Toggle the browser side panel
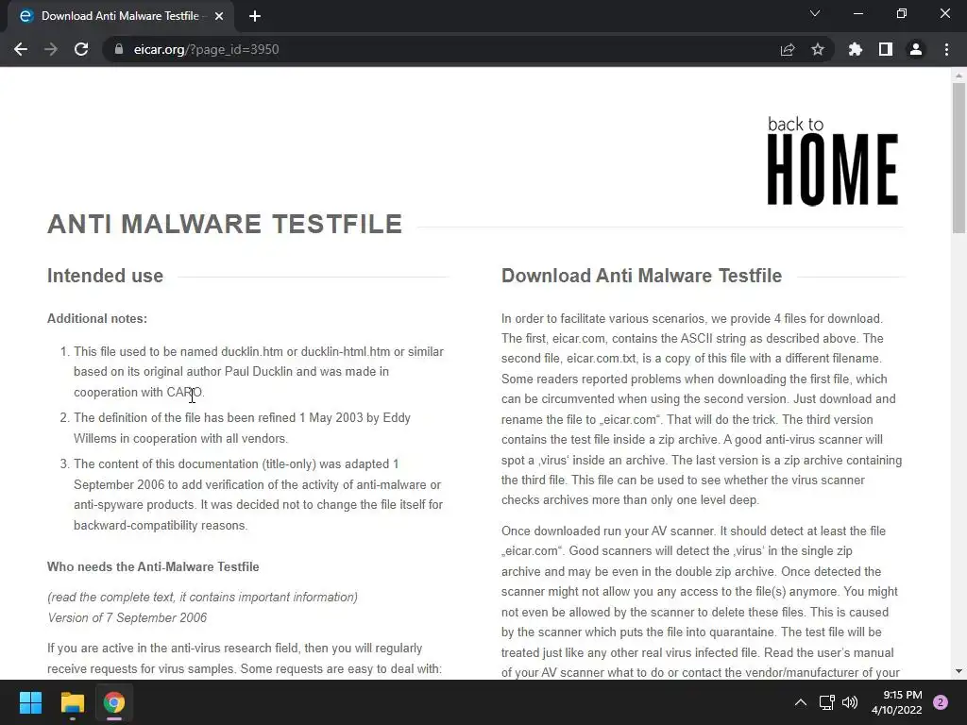This screenshot has height=725, width=967. click(x=886, y=49)
